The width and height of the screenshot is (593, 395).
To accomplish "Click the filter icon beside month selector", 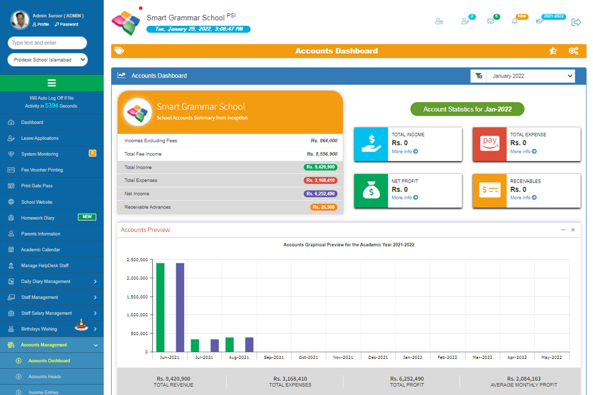I will [478, 76].
